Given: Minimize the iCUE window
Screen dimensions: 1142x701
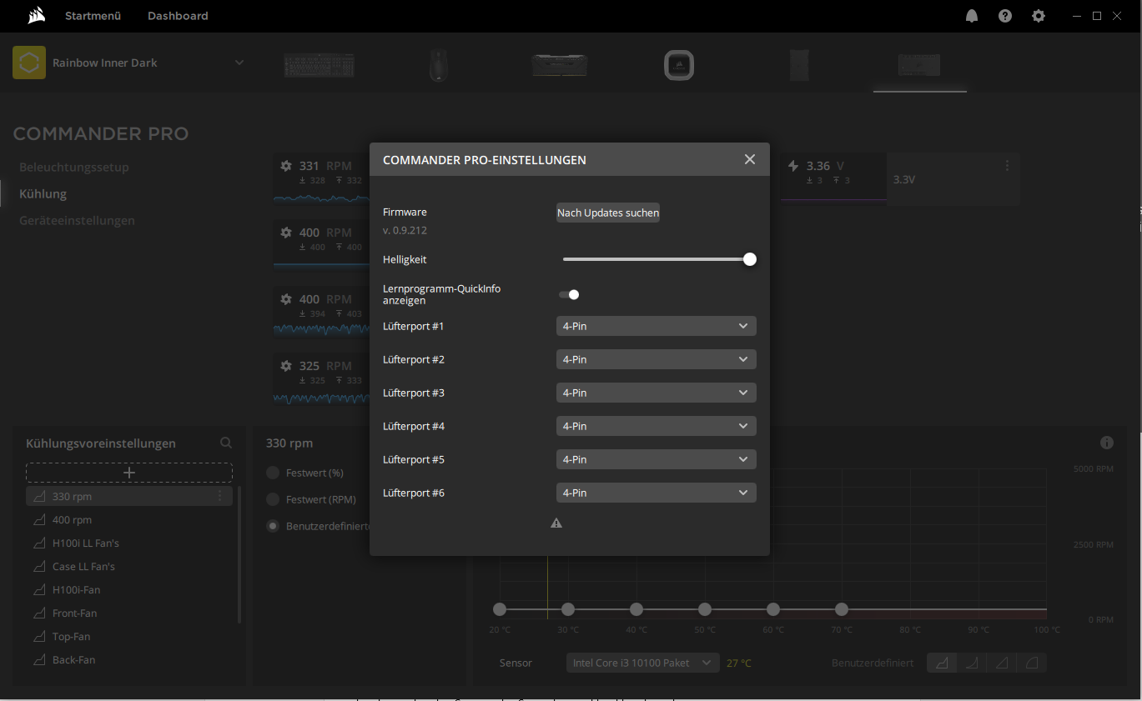Looking at the screenshot, I should (x=1075, y=16).
